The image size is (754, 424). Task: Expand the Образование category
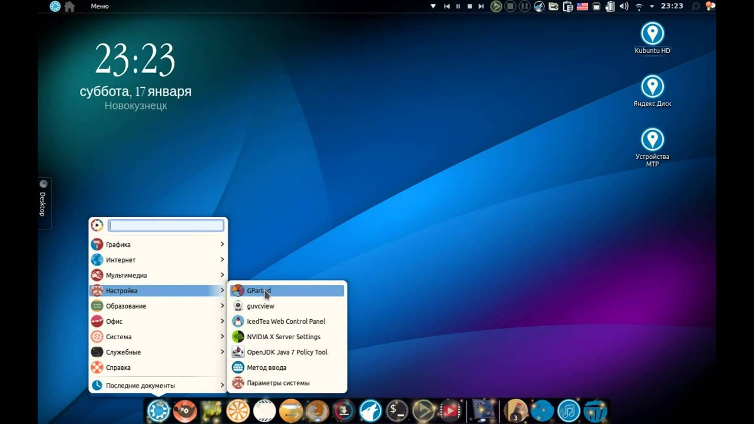click(x=158, y=306)
